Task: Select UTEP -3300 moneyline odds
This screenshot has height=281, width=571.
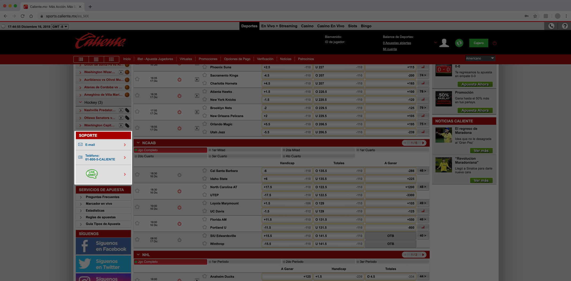Action: (391, 195)
